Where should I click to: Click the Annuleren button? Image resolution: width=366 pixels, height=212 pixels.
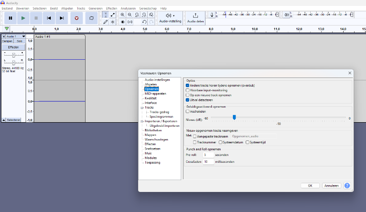tap(331, 186)
